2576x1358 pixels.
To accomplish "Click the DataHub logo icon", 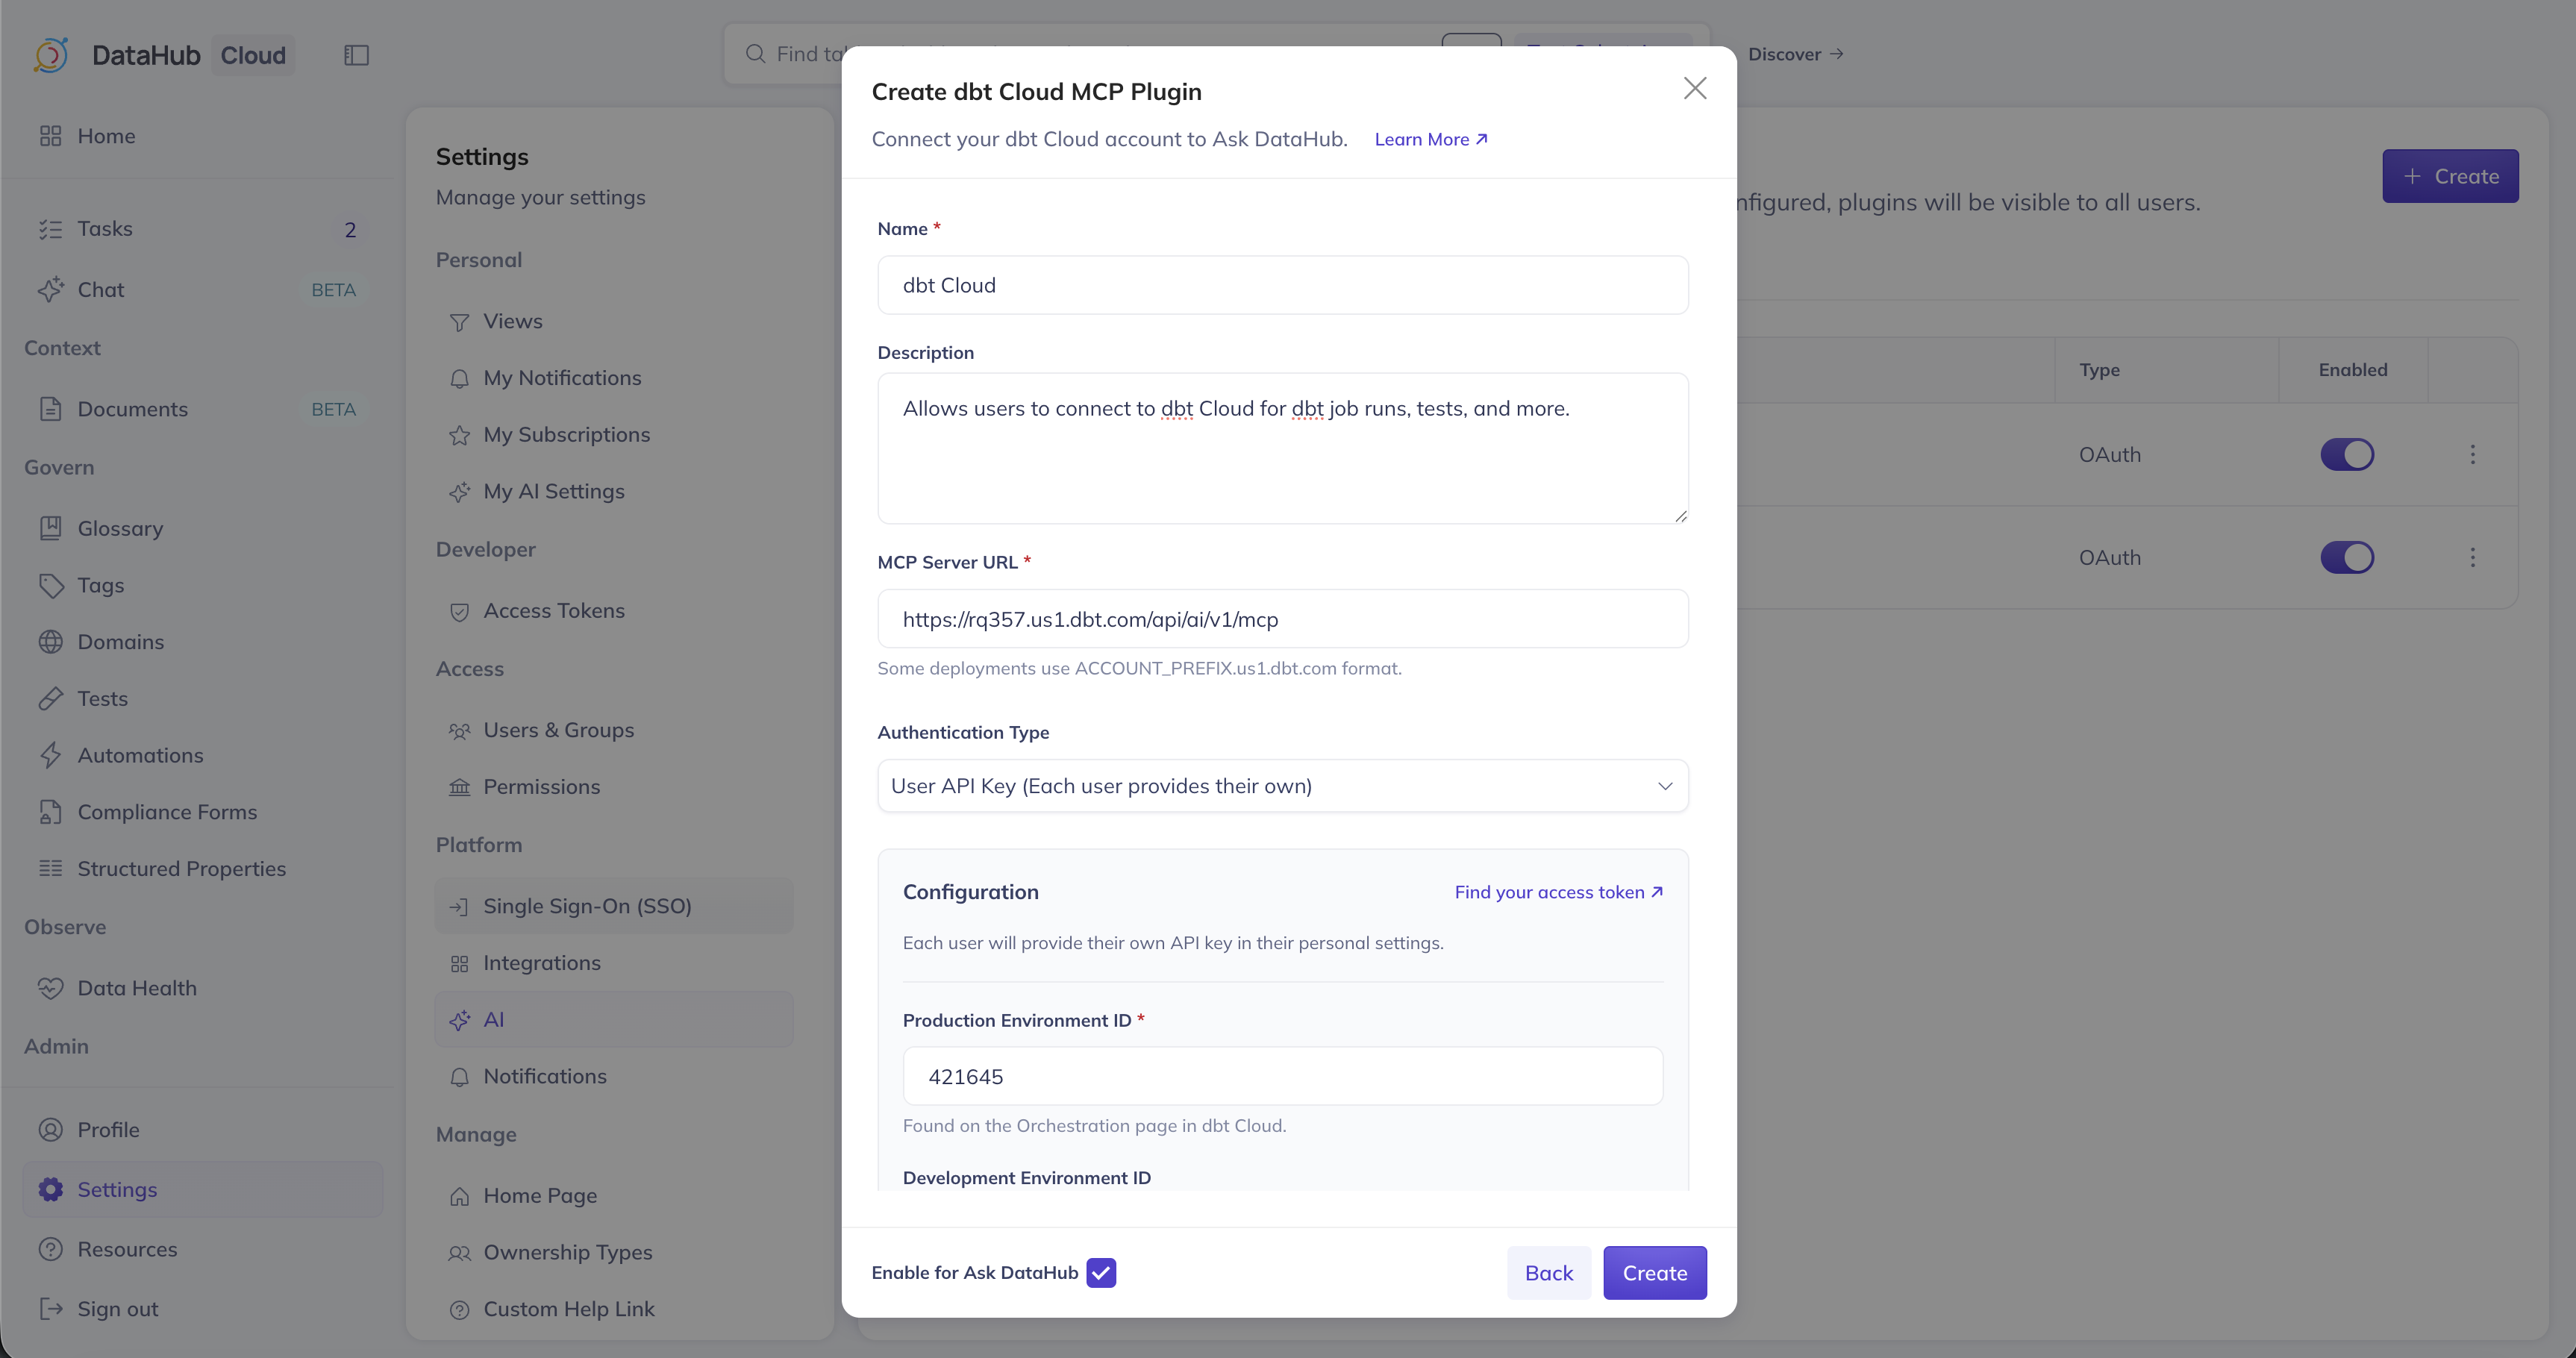I will point(50,55).
